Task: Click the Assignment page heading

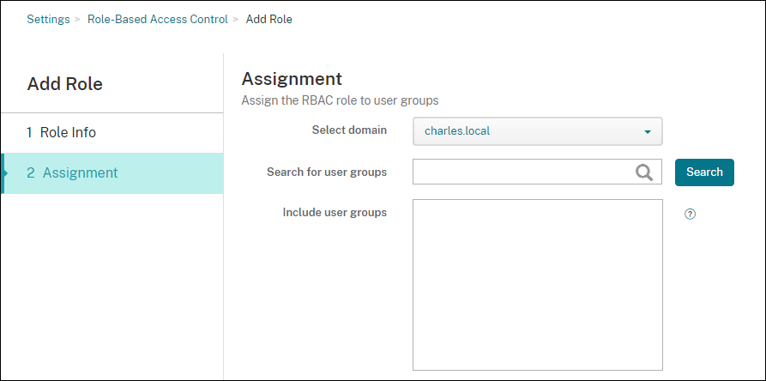Action: tap(292, 79)
